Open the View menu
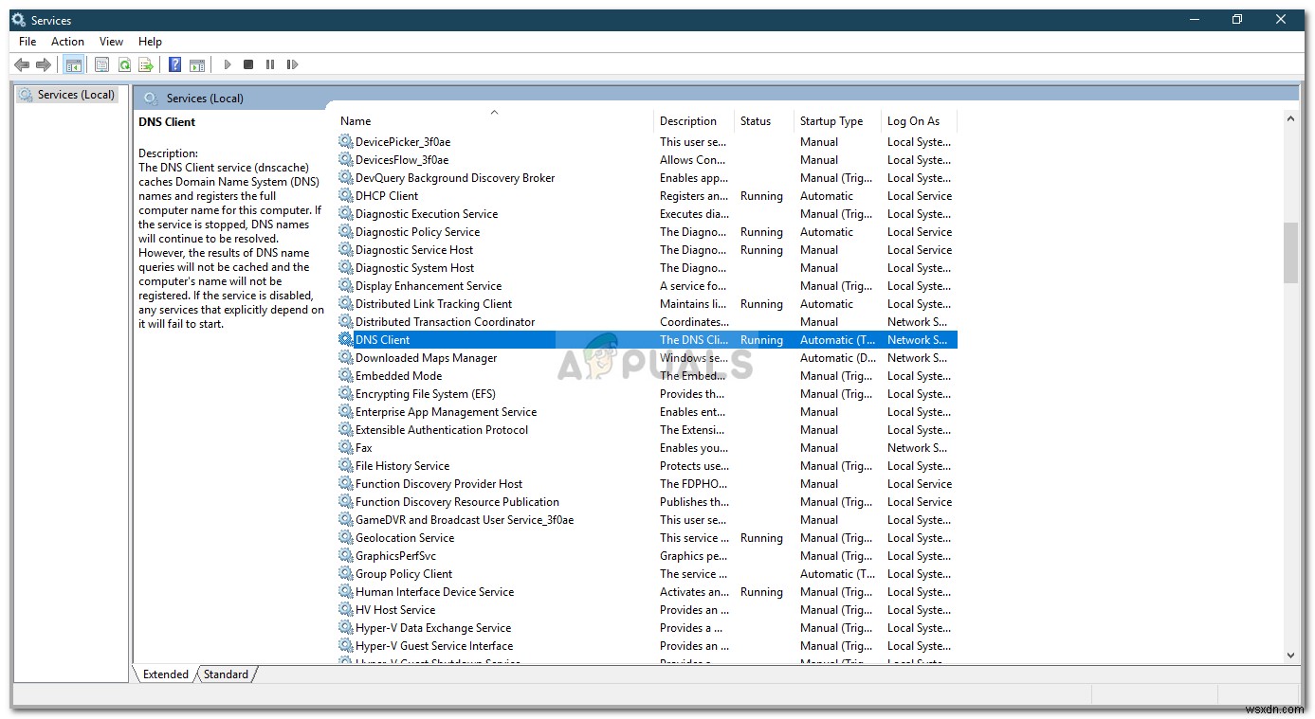This screenshot has height=719, width=1315. click(111, 41)
